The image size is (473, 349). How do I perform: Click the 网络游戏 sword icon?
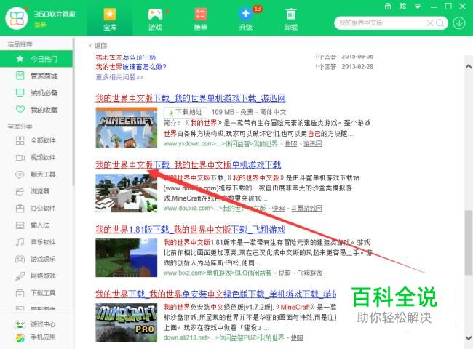[x=20, y=276]
